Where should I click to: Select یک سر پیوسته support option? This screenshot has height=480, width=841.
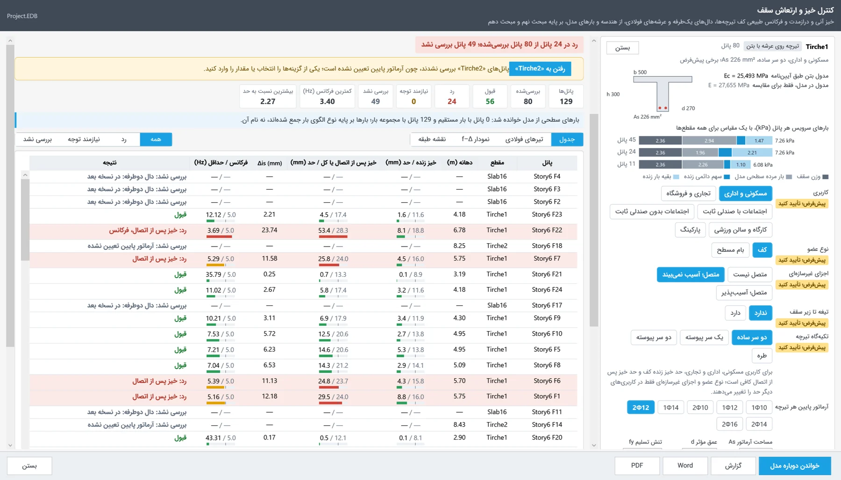704,337
